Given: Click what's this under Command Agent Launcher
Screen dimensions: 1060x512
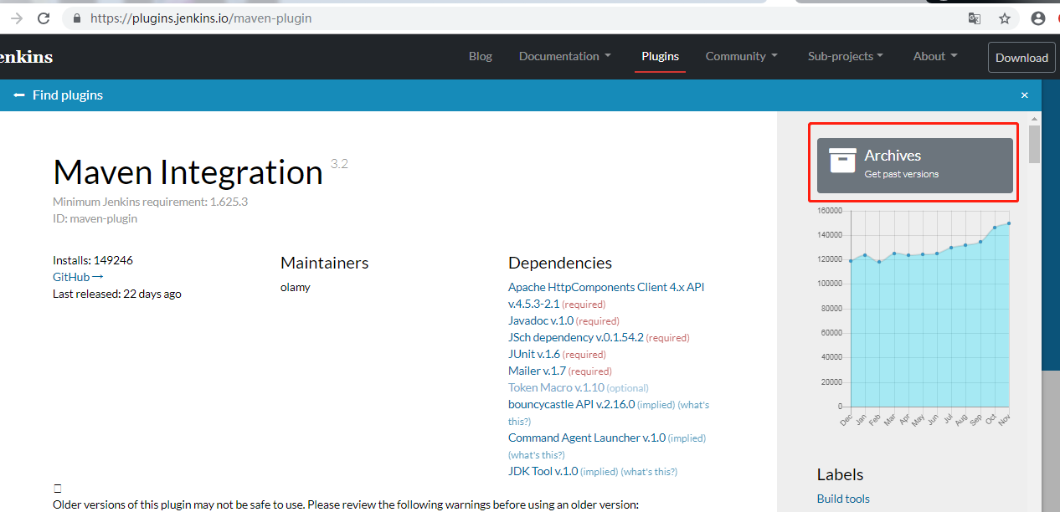Looking at the screenshot, I should [x=537, y=455].
